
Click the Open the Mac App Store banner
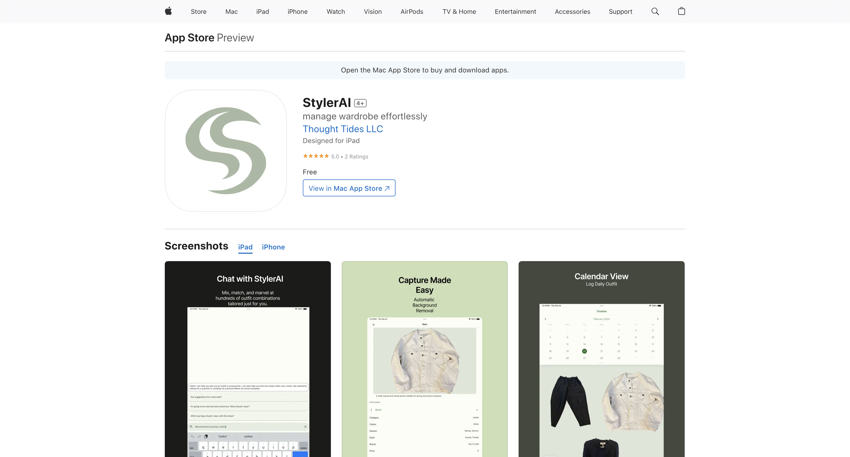[425, 70]
